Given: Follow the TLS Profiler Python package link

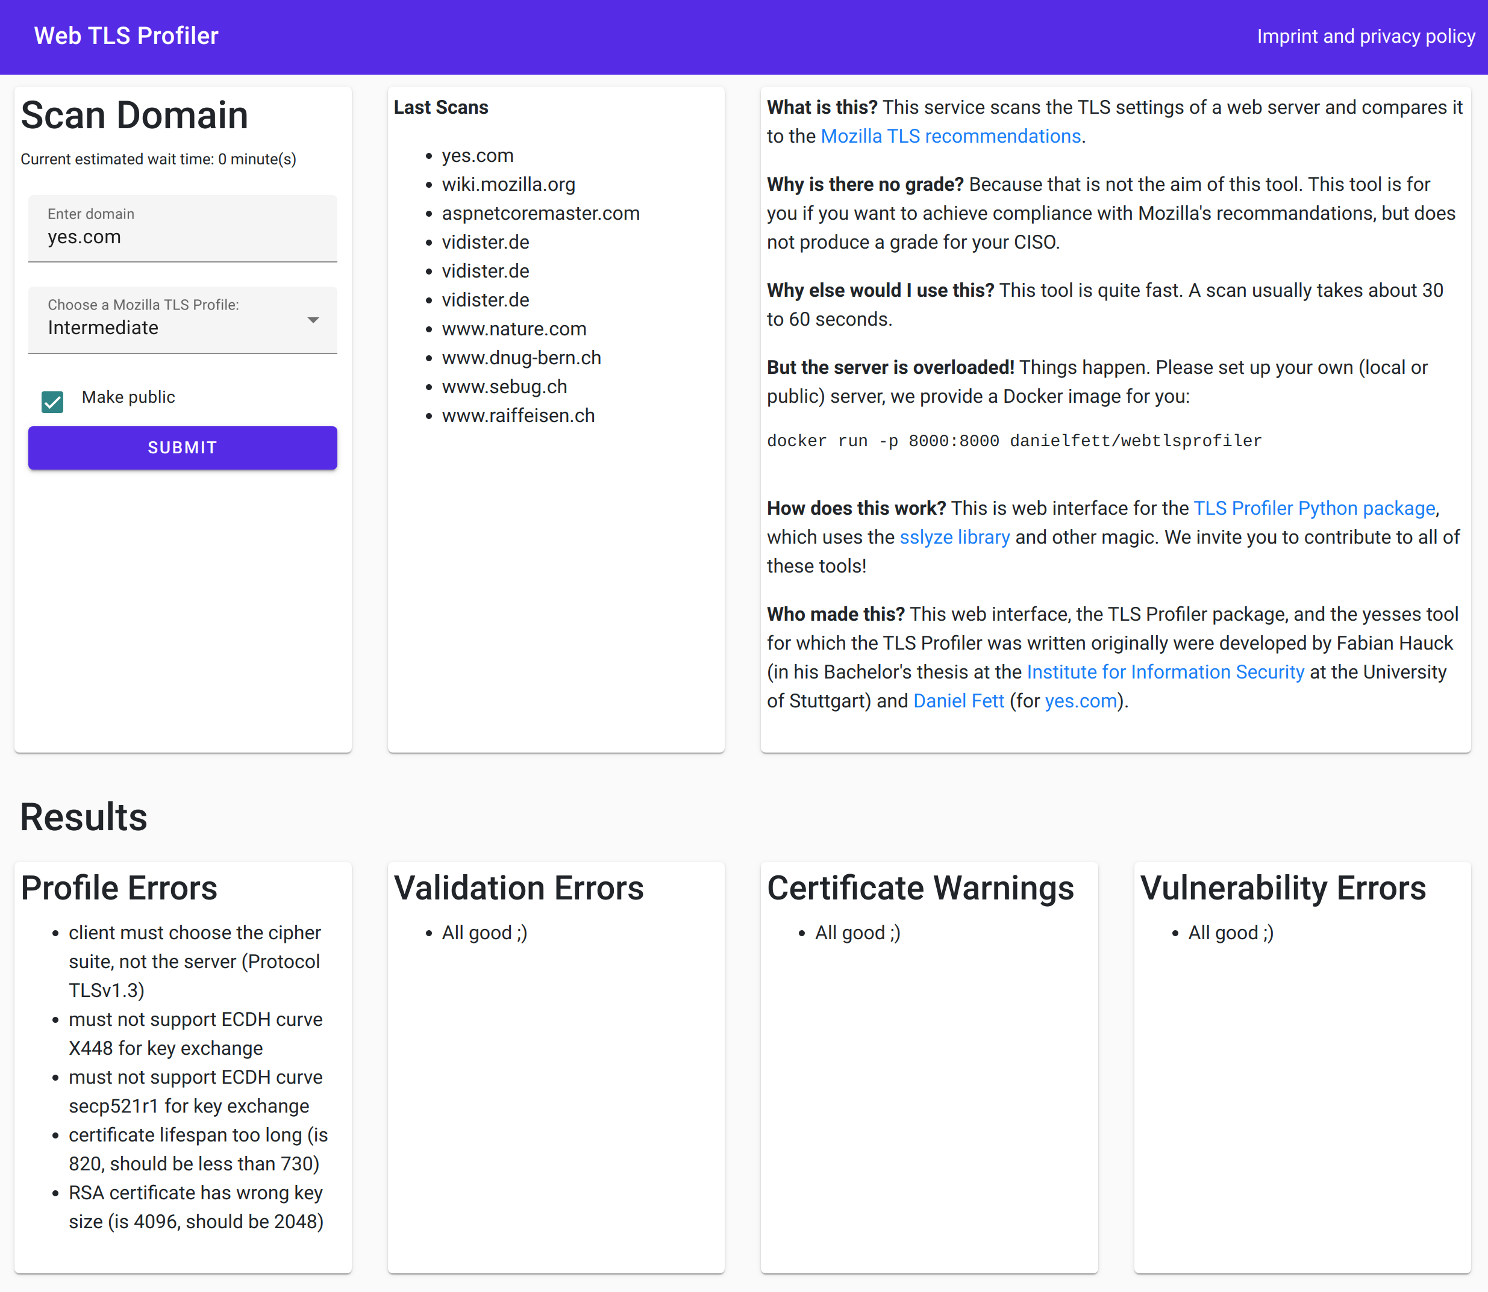Looking at the screenshot, I should point(1313,508).
